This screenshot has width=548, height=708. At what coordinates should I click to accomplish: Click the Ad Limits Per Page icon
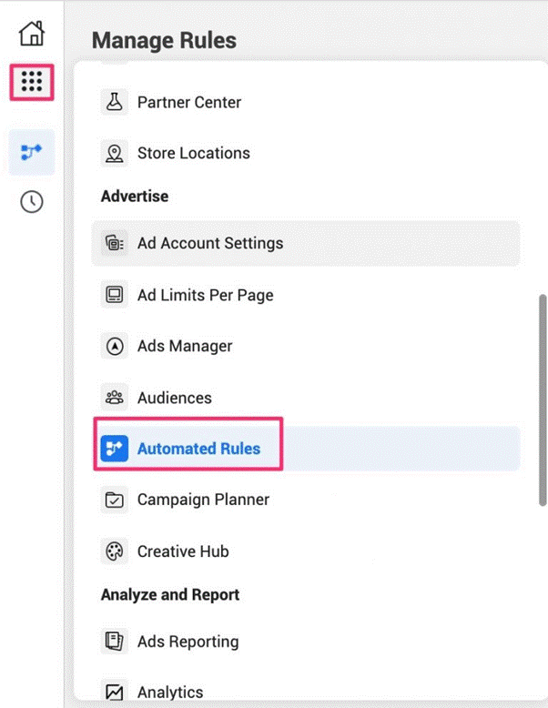tap(115, 295)
